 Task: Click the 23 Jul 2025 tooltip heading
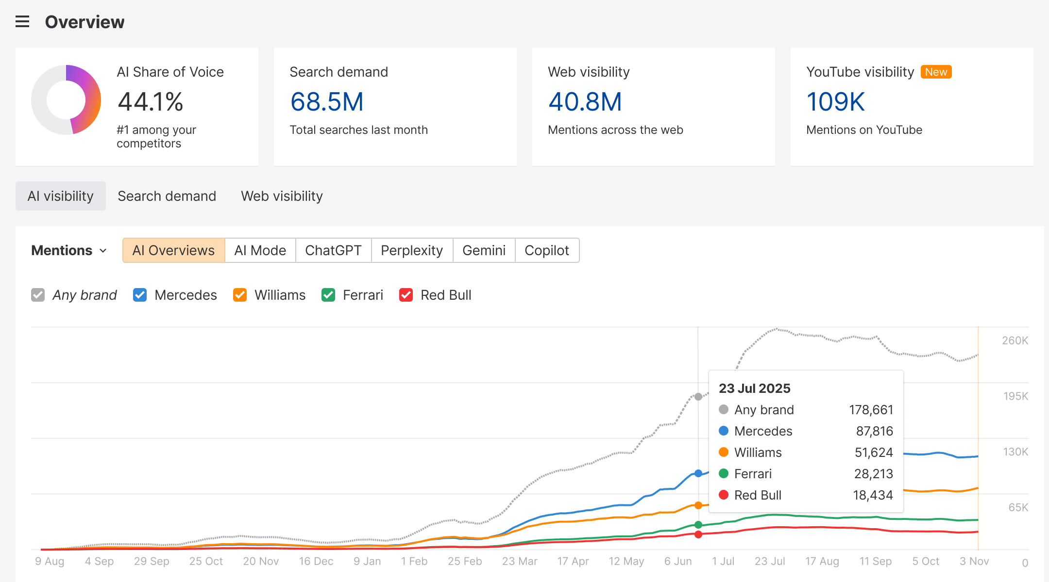755,388
